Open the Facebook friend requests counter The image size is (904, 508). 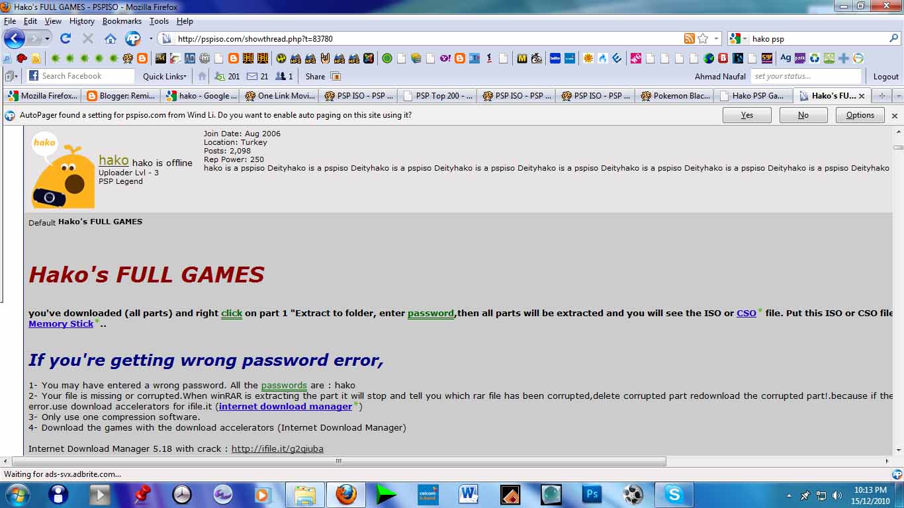[x=227, y=76]
